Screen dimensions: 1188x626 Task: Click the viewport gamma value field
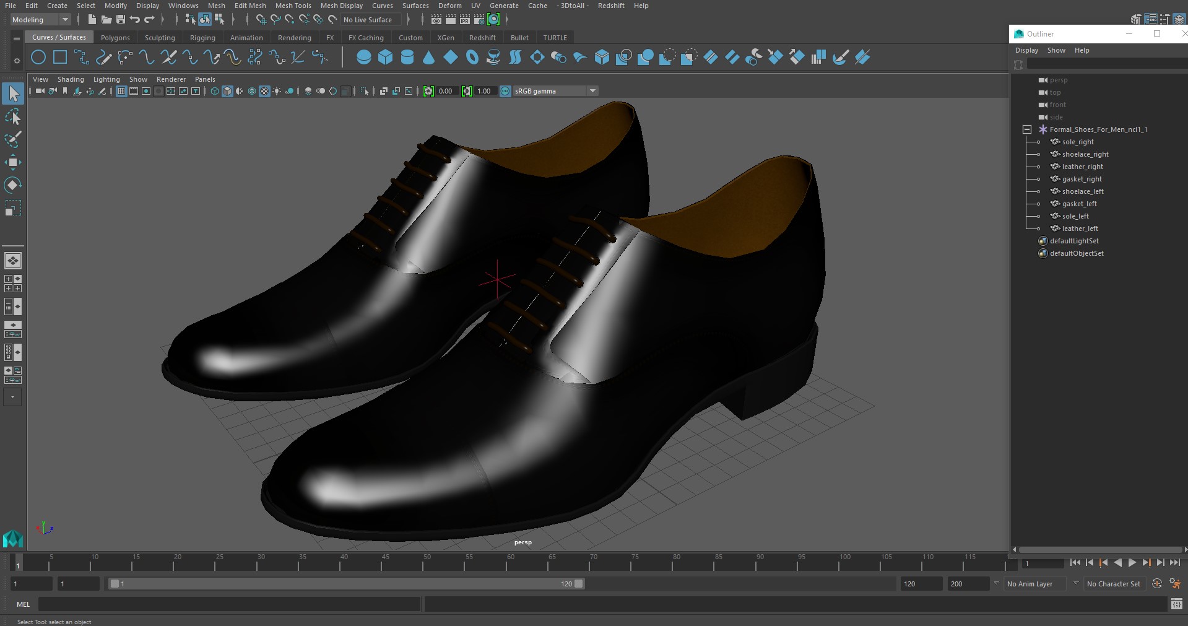(x=484, y=91)
